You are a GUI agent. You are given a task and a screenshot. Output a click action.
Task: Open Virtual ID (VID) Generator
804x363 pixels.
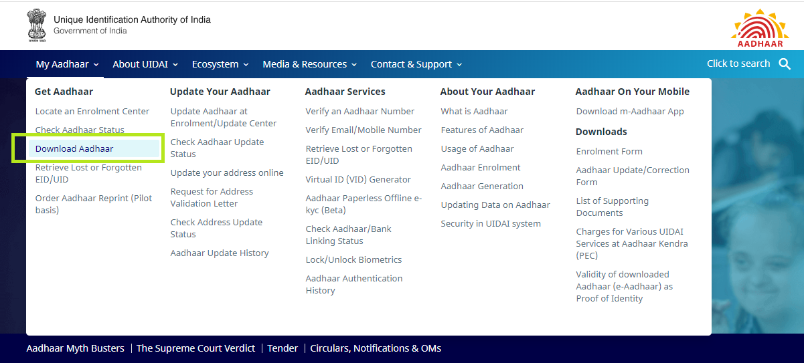click(x=358, y=180)
